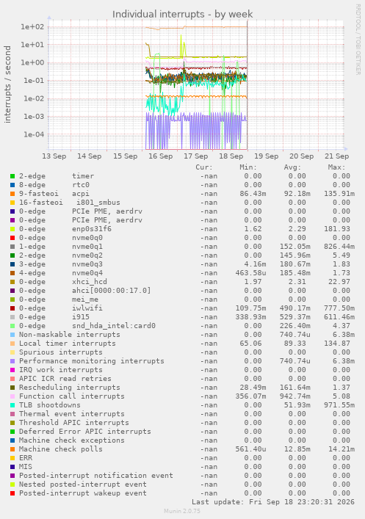Click the xhci_hcd legend entry

90,282
